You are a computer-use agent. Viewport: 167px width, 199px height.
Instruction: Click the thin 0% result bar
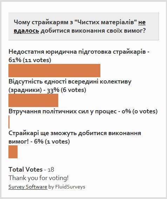point(9,122)
